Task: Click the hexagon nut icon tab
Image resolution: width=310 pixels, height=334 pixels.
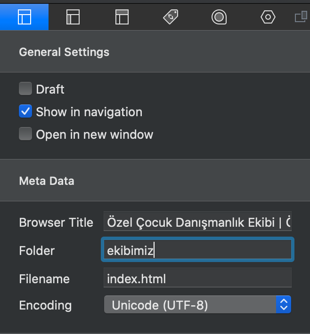Action: (x=268, y=17)
